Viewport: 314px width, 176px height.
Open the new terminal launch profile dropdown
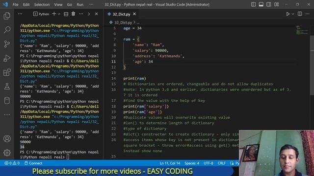pos(59,14)
